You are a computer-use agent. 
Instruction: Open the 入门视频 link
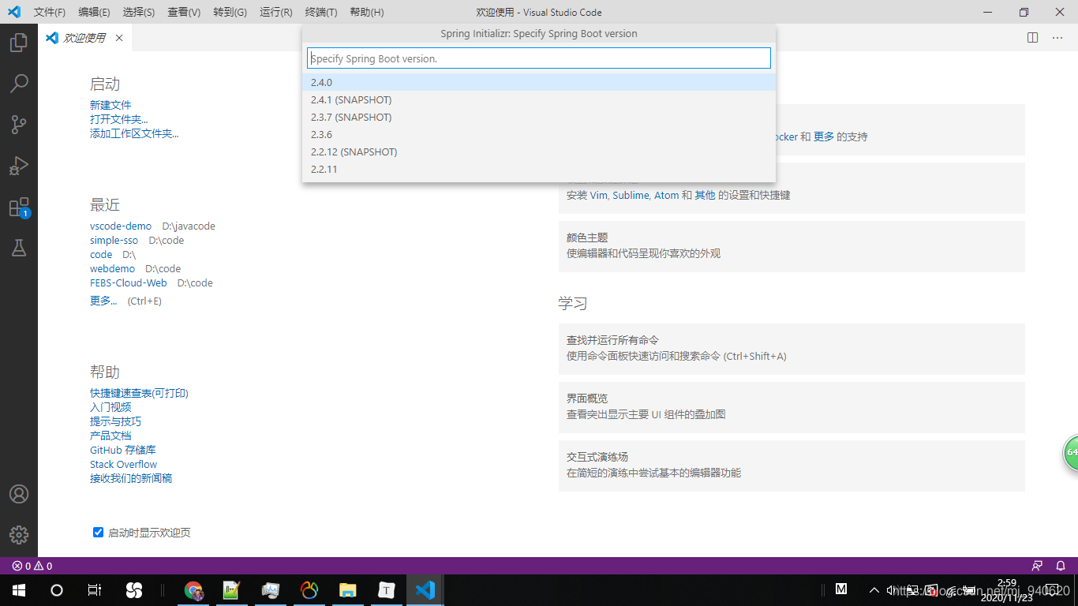pos(110,407)
